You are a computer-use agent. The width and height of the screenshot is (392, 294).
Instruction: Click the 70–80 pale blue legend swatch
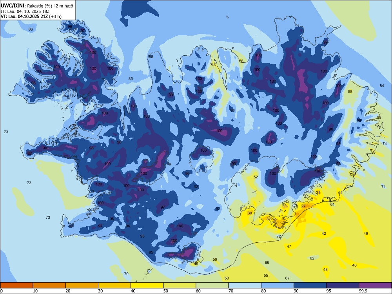(x=245, y=285)
